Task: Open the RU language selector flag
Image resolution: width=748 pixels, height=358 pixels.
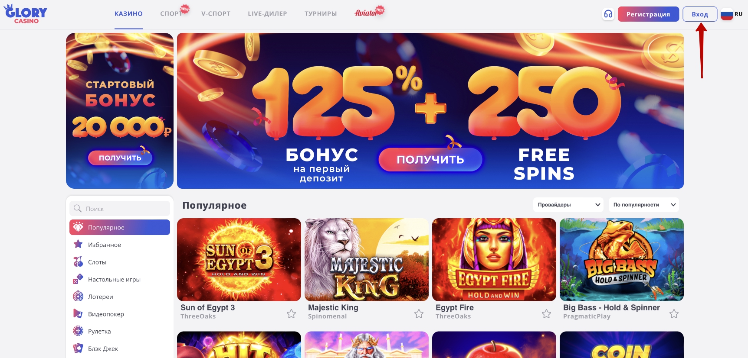Action: point(732,14)
